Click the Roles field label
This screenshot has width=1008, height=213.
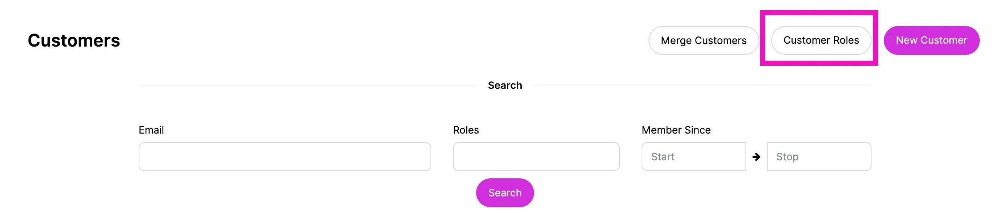(x=466, y=130)
